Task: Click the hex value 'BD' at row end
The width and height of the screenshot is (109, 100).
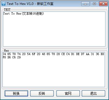Action: click(x=102, y=54)
